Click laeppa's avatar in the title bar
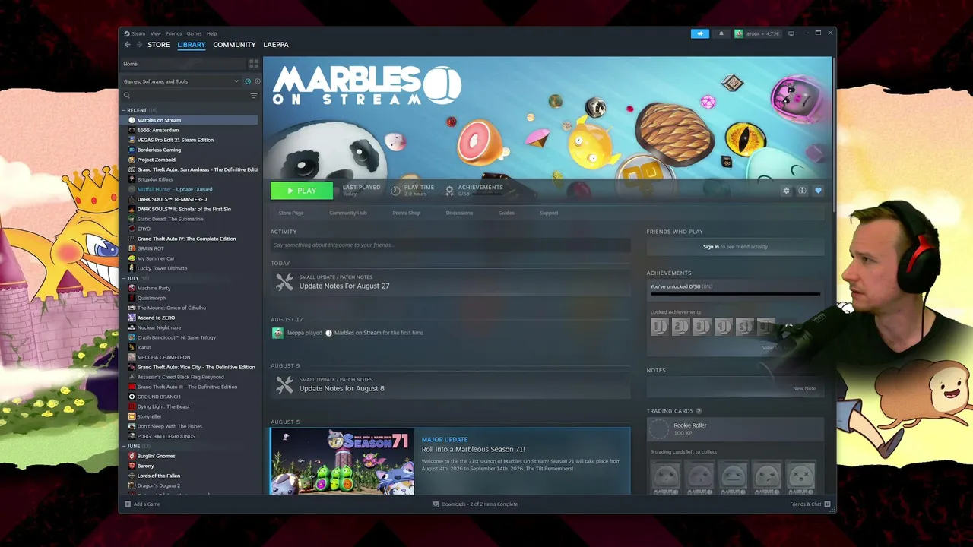The height and width of the screenshot is (547, 973). [x=739, y=33]
